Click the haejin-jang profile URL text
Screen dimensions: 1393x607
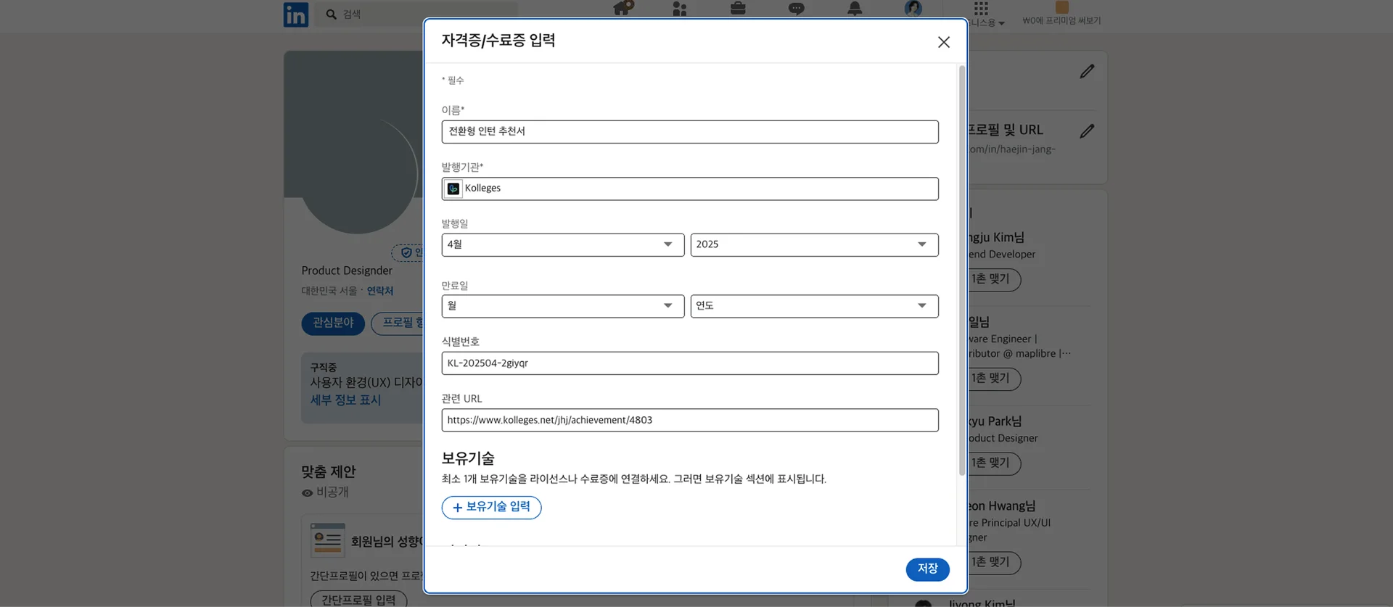[1012, 149]
